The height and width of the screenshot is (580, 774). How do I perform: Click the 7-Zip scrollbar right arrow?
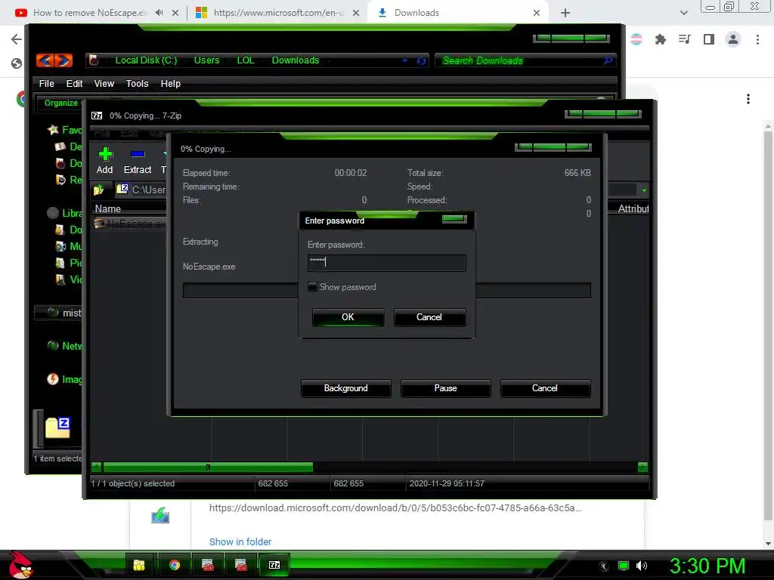click(x=642, y=467)
